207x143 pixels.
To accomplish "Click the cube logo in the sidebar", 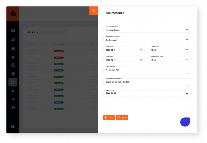I will pos(13,14).
